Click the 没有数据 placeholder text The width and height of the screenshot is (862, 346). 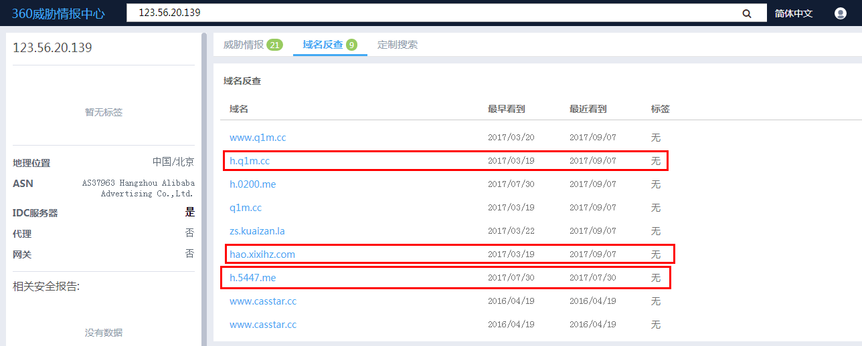click(x=104, y=333)
